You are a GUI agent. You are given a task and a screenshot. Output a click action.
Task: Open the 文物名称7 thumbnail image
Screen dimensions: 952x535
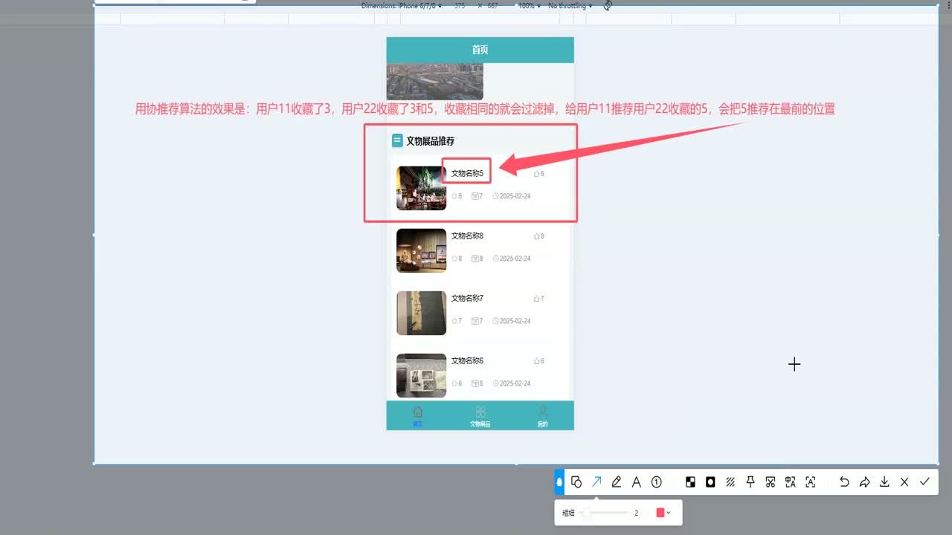[421, 313]
